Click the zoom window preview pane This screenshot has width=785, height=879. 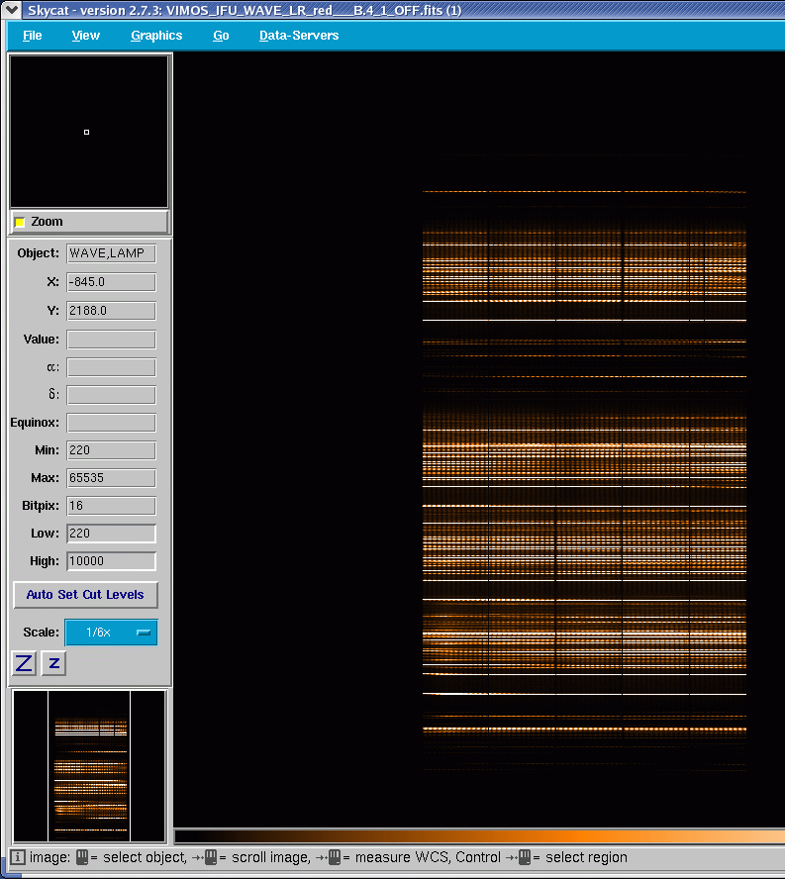[x=89, y=132]
